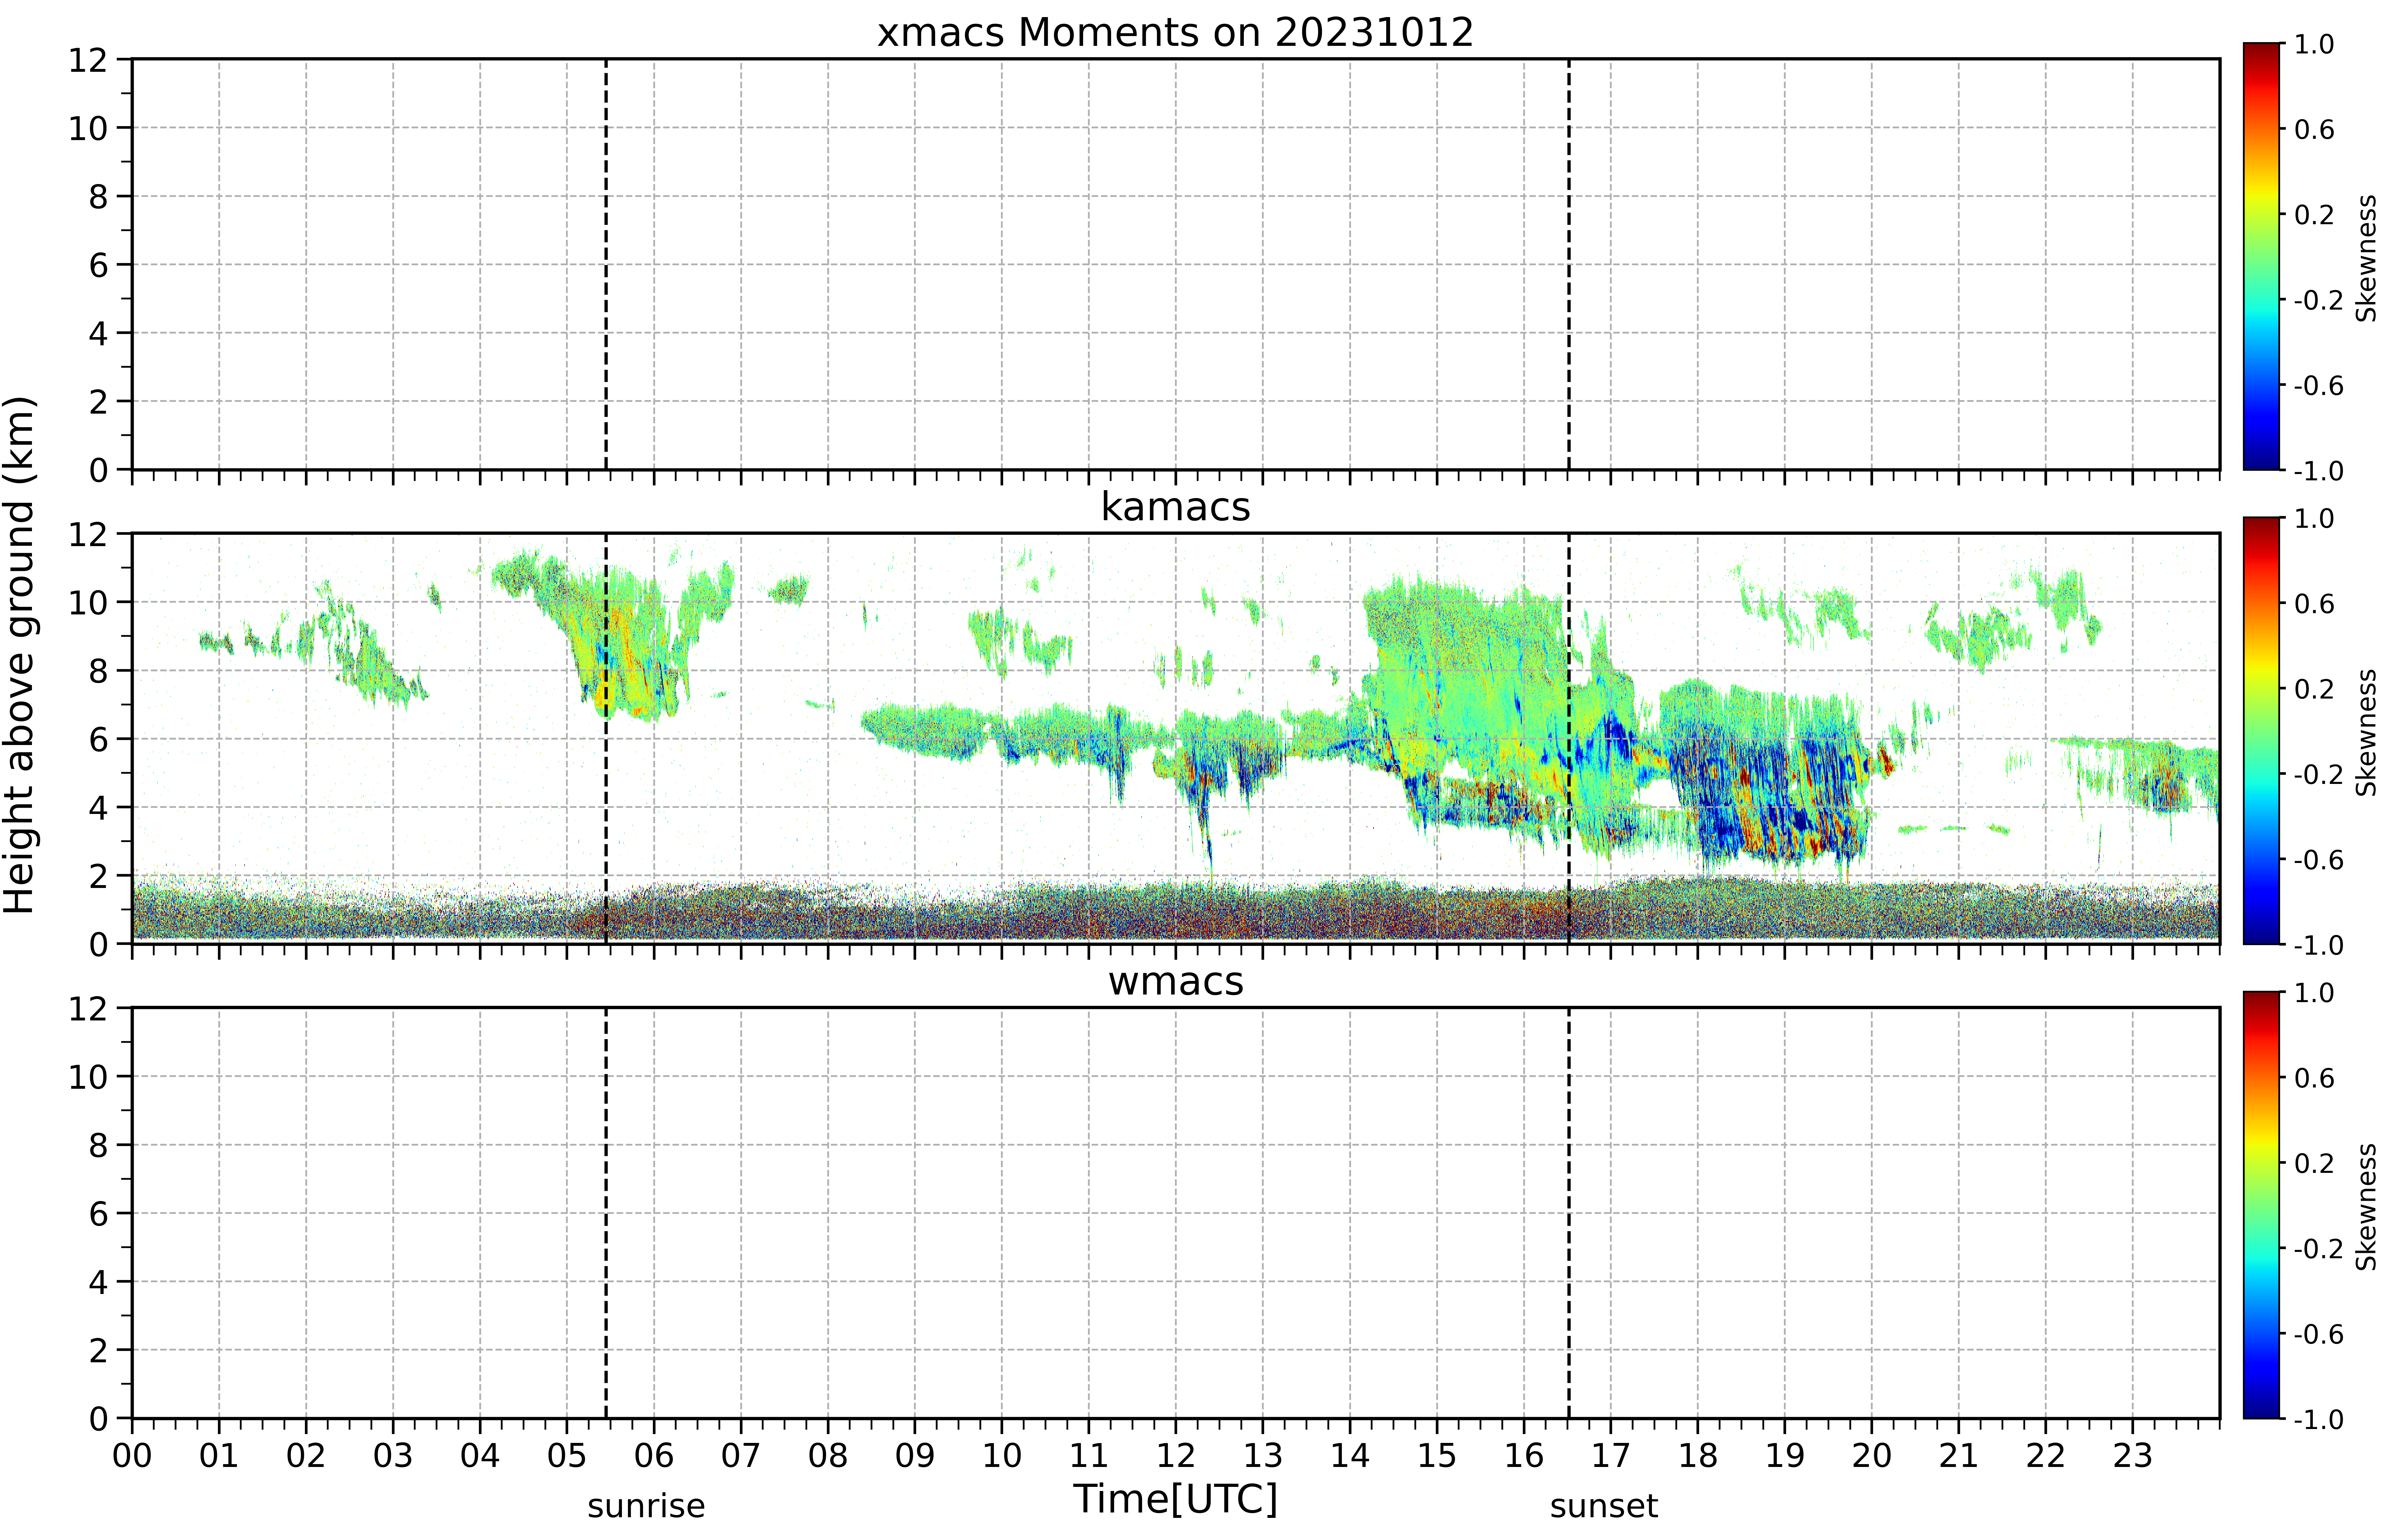Click the '4' height tick of wmacs panel
Image resolution: width=2395 pixels, height=1540 pixels.
(98, 1282)
